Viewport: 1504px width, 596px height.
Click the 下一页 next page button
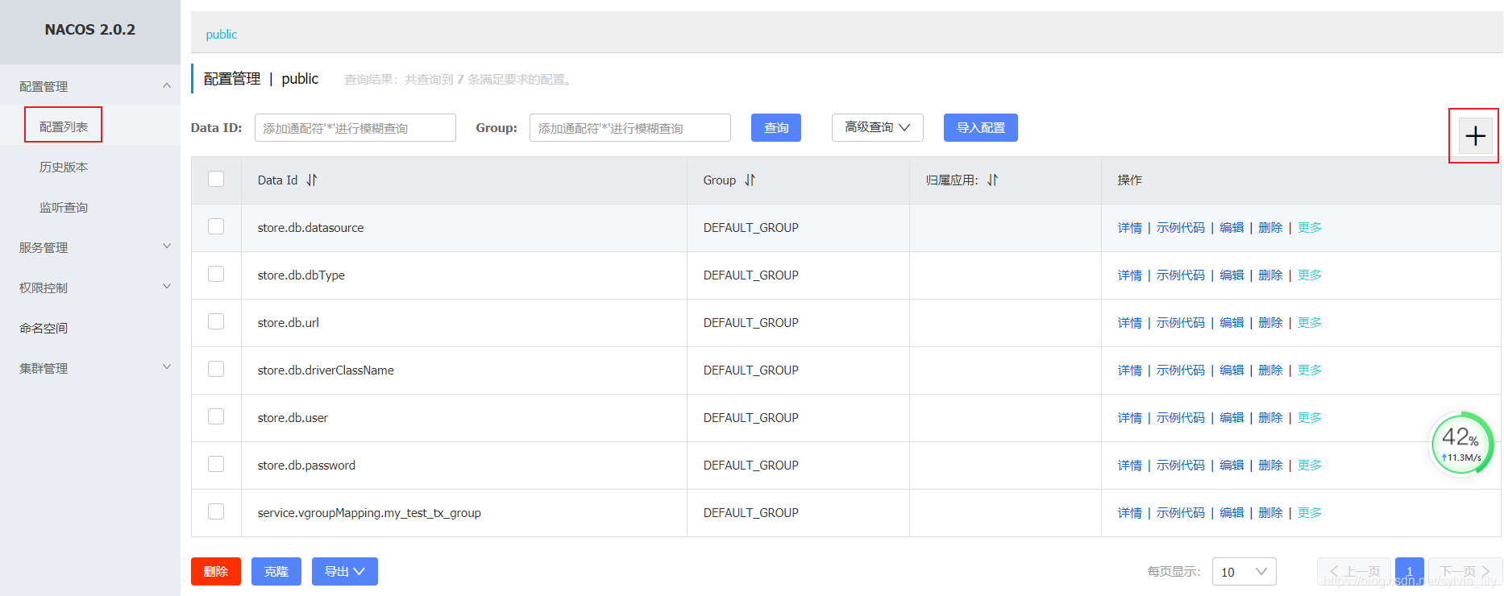(x=1465, y=571)
